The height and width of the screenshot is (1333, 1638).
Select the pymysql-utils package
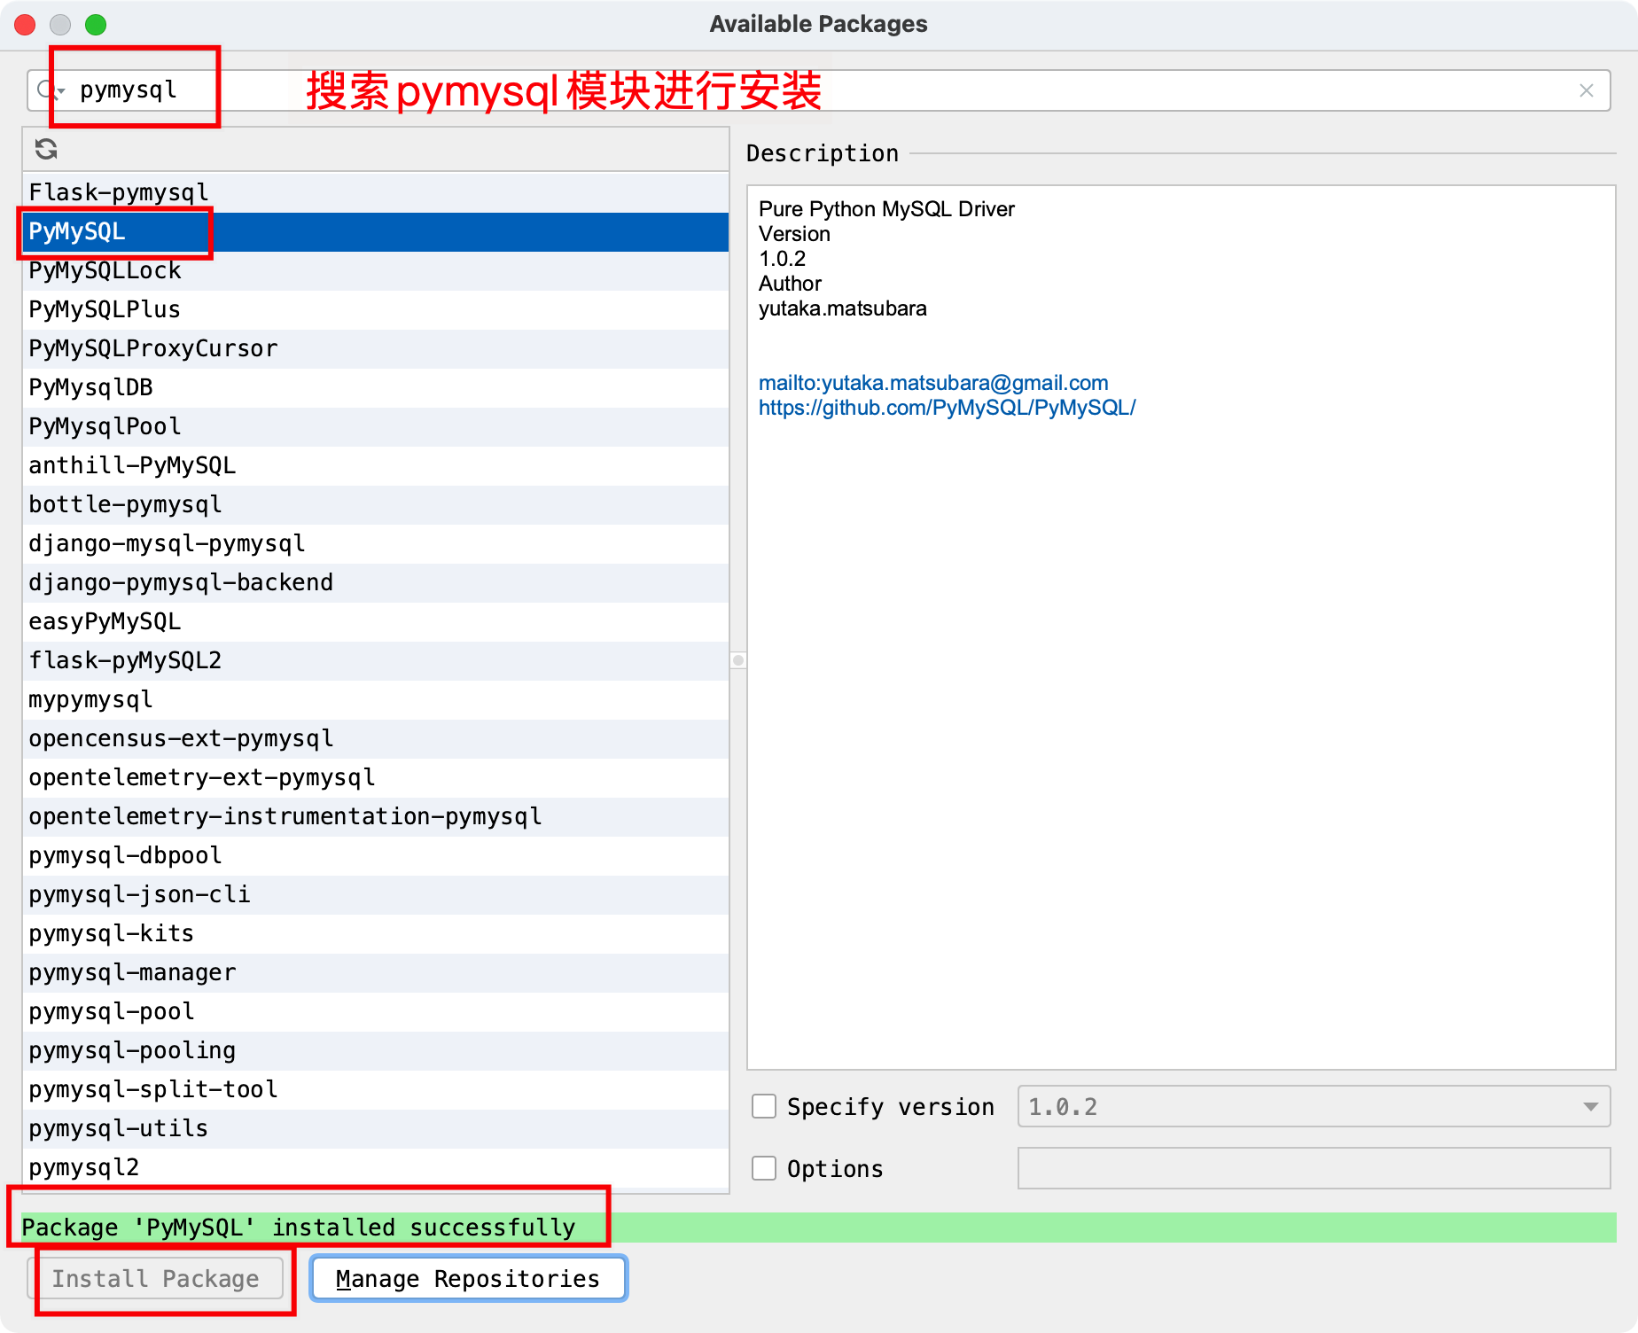(x=376, y=1128)
